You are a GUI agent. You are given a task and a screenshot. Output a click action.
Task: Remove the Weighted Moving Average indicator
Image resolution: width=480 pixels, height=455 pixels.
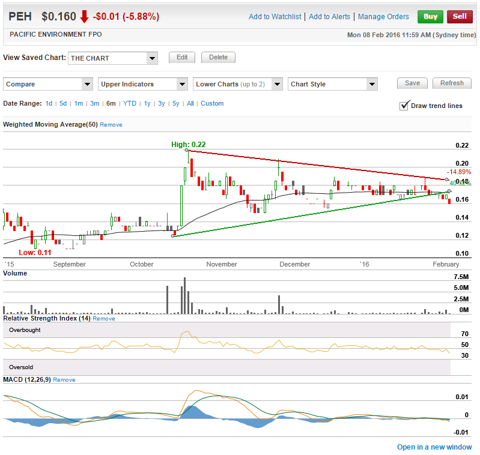[x=111, y=125]
